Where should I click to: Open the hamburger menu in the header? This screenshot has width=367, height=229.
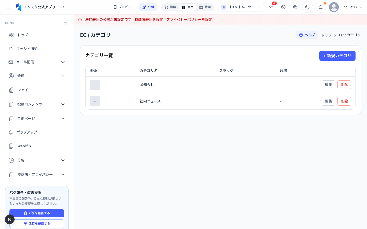[9, 7]
